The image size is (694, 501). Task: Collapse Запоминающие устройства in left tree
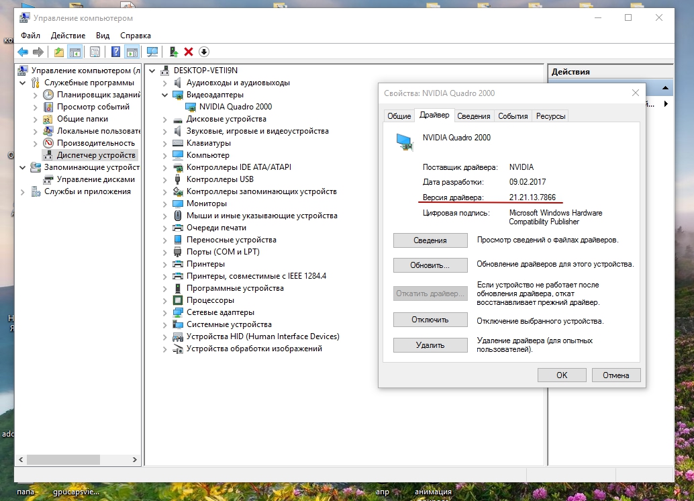[x=23, y=167]
